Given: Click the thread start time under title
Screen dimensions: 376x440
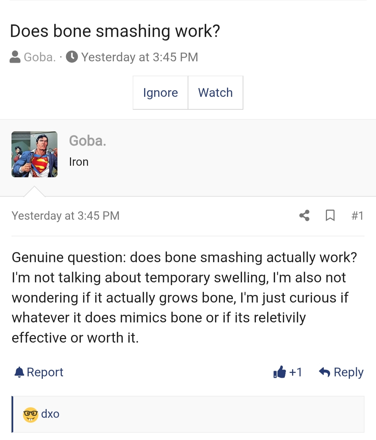Looking at the screenshot, I should (x=140, y=57).
